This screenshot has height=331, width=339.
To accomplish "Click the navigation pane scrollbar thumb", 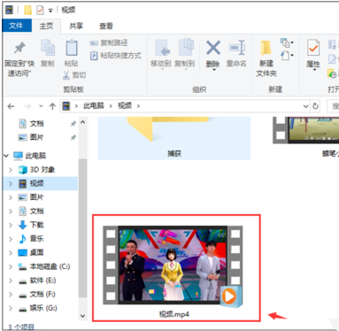I will [x=83, y=227].
